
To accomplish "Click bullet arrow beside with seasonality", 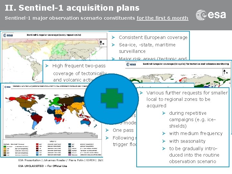I will click(x=164, y=141).
